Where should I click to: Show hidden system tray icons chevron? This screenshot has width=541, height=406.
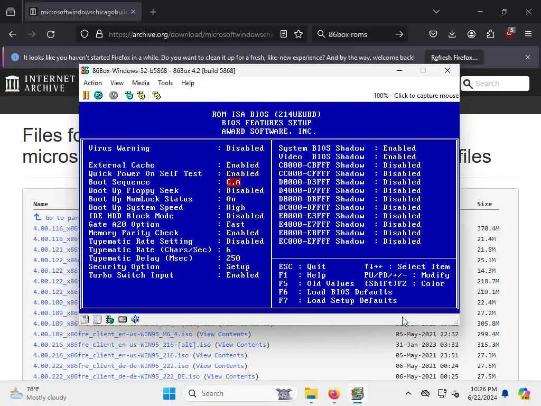pos(408,393)
